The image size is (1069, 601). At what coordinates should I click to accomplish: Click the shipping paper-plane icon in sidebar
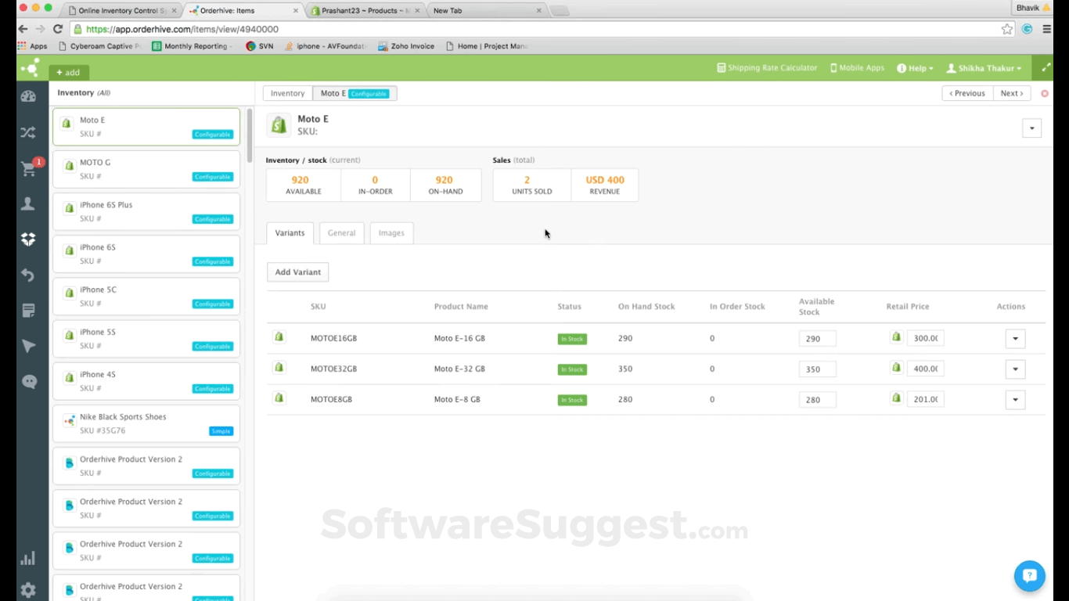point(28,346)
